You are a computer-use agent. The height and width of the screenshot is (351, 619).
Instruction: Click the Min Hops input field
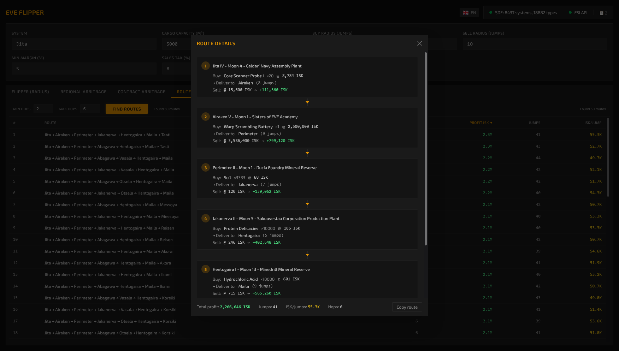coord(43,109)
